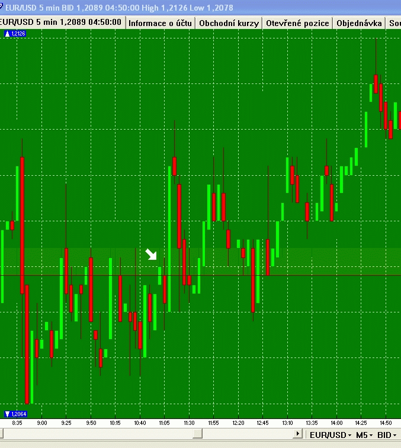This screenshot has height=448, width=401.
Task: Click the lighter green shaded price band
Action: (200, 262)
